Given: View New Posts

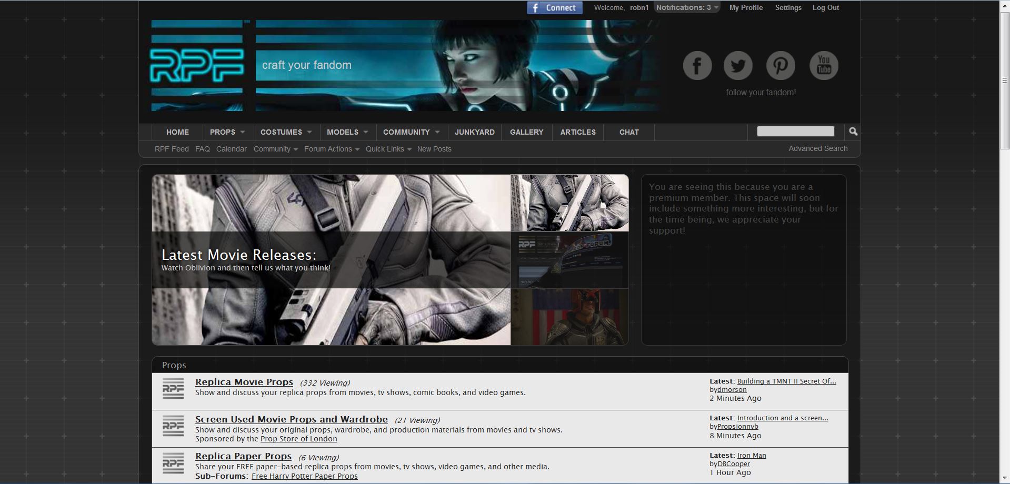Looking at the screenshot, I should click(x=434, y=149).
